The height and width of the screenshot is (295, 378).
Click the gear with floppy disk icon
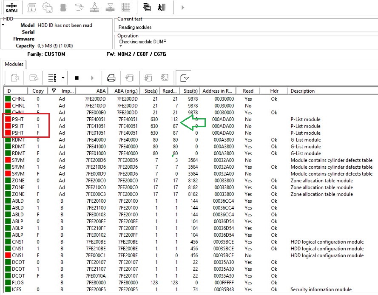47,7
